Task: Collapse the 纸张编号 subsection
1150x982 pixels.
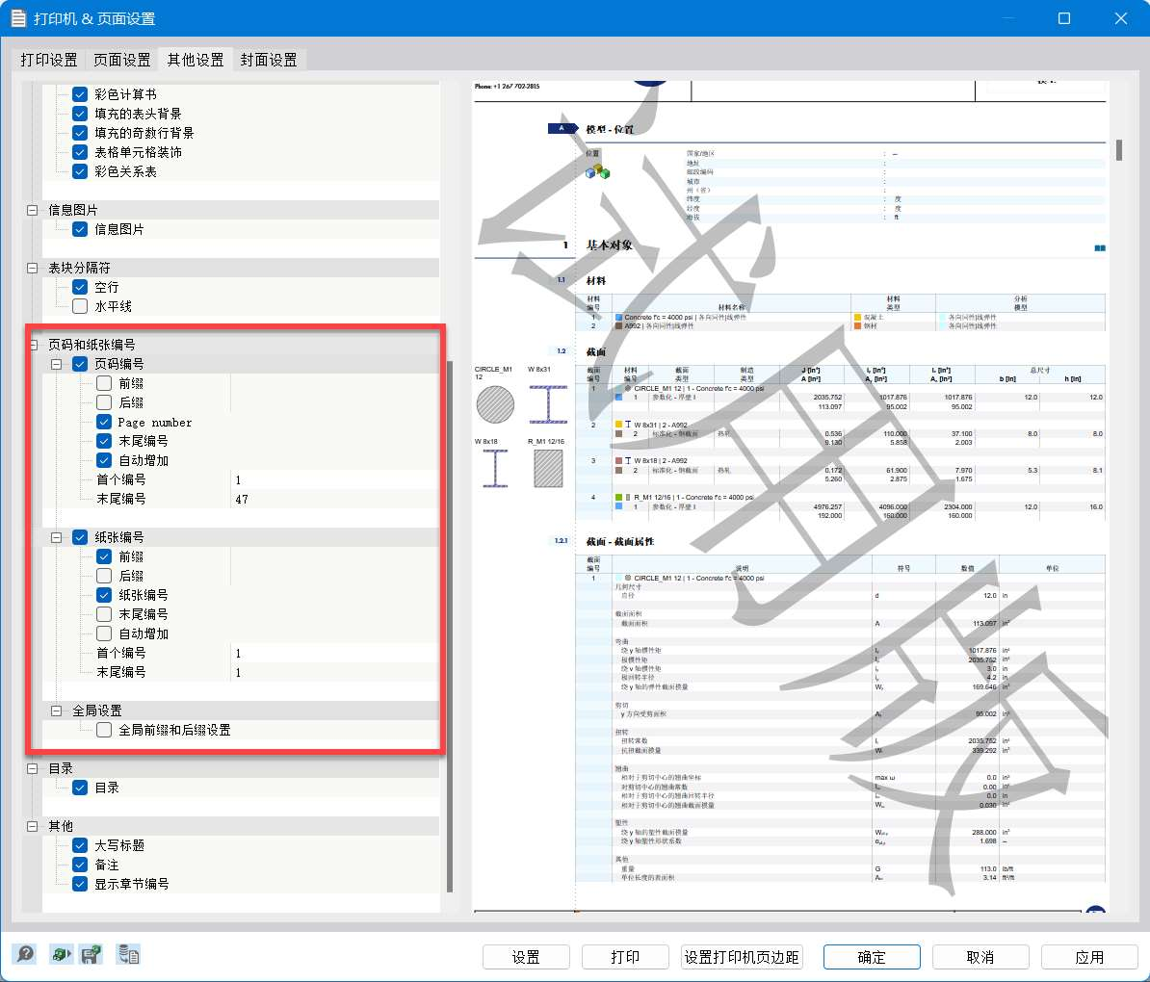Action: (x=56, y=537)
